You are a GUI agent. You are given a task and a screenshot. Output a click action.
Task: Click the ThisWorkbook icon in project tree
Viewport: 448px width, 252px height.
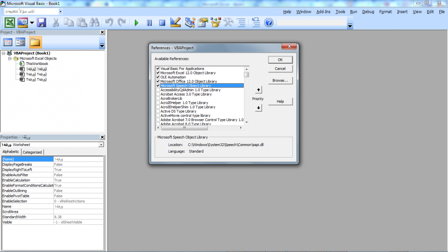pyautogui.click(x=22, y=64)
